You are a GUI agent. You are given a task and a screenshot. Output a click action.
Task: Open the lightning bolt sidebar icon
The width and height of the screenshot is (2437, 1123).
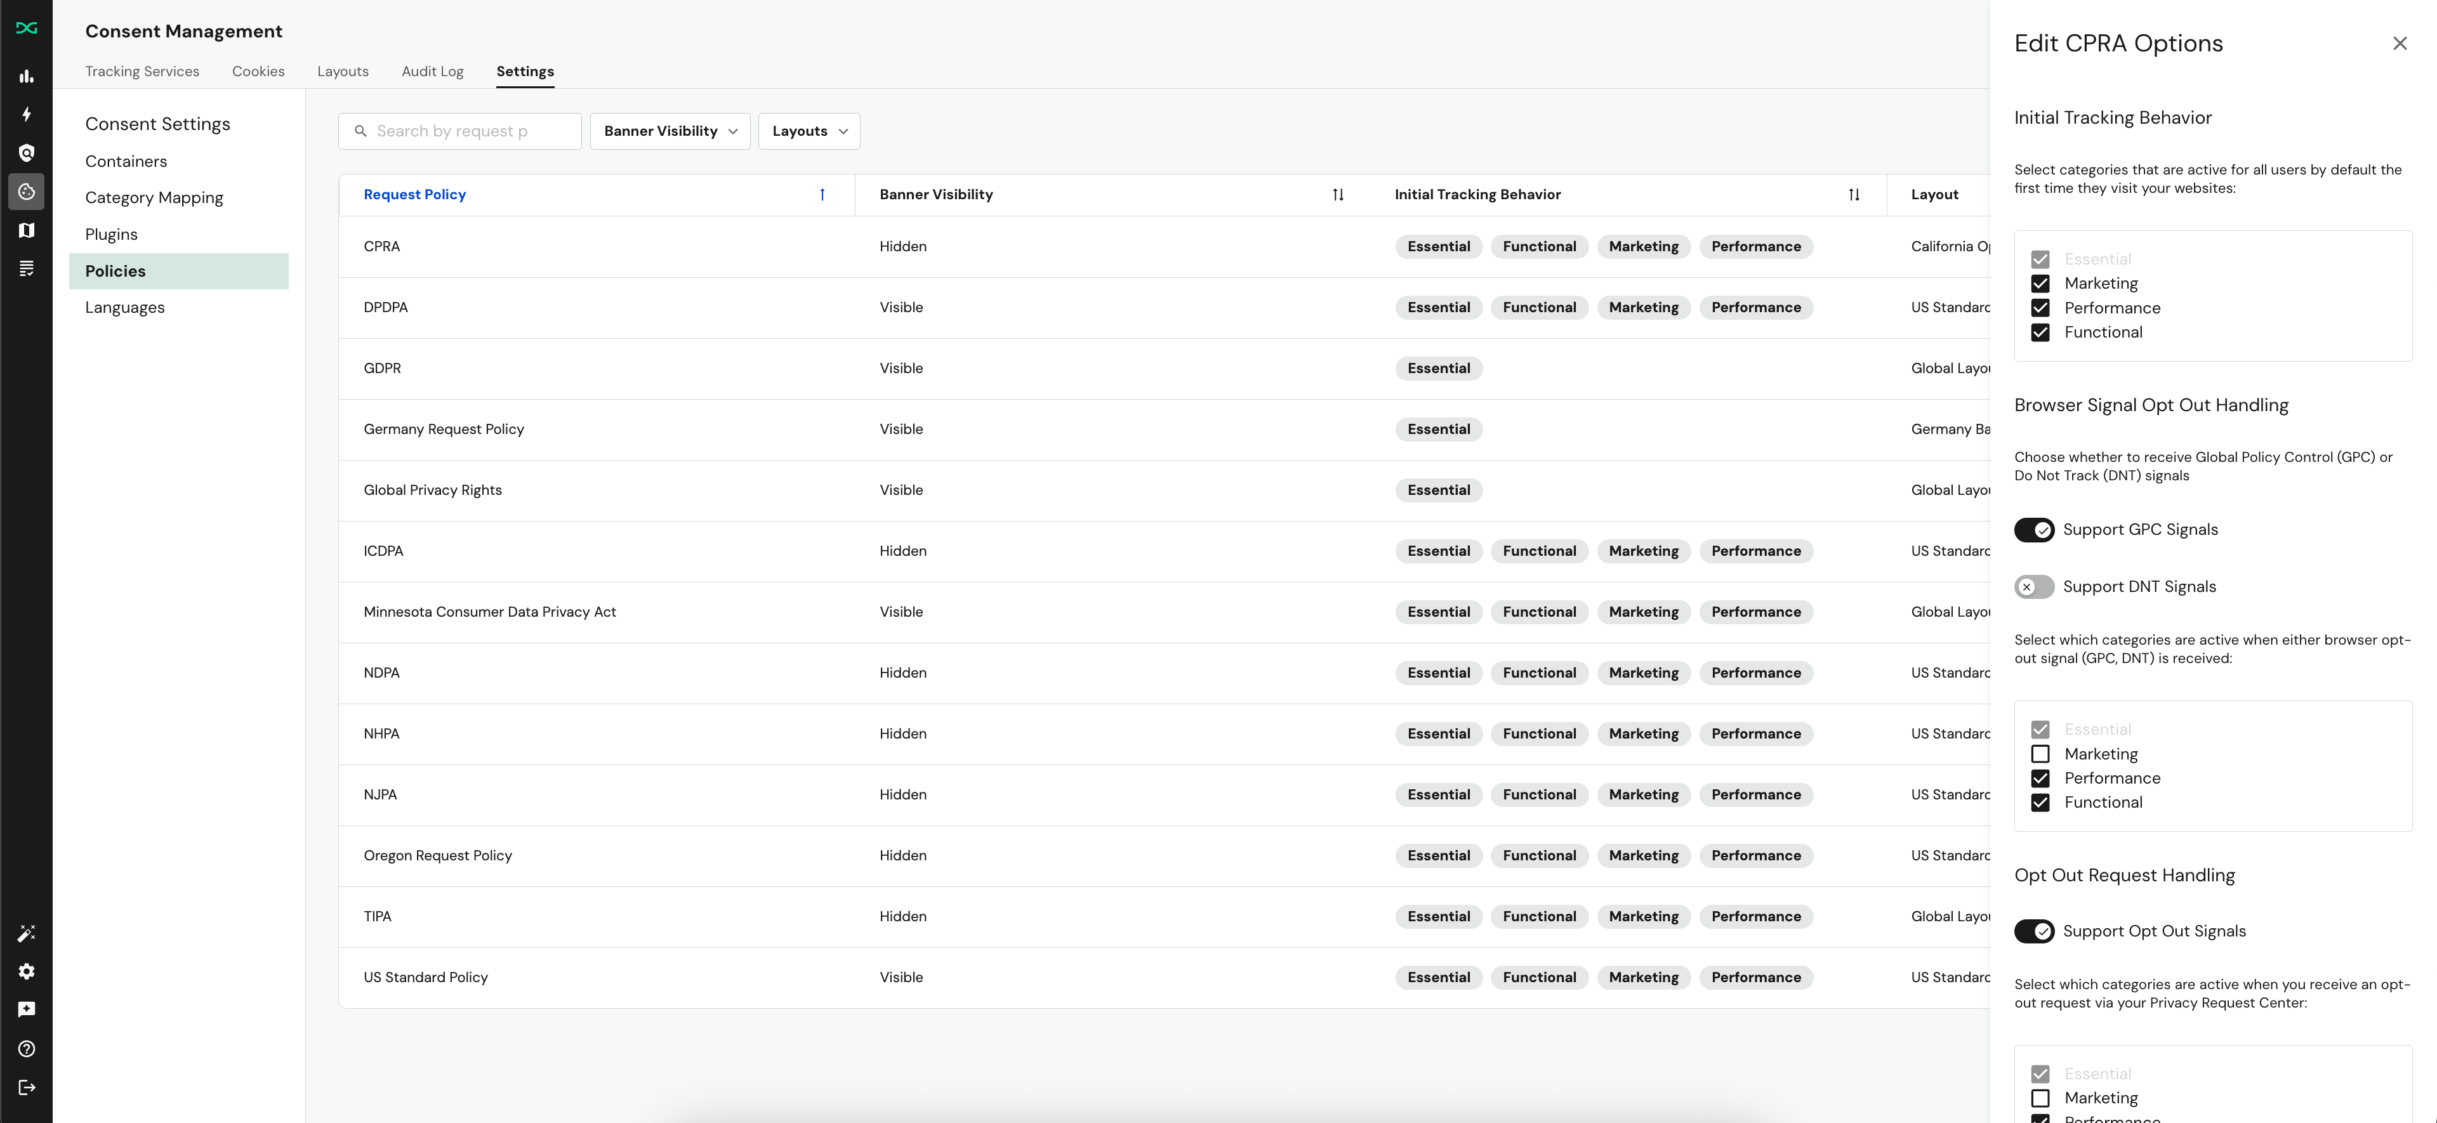point(27,114)
